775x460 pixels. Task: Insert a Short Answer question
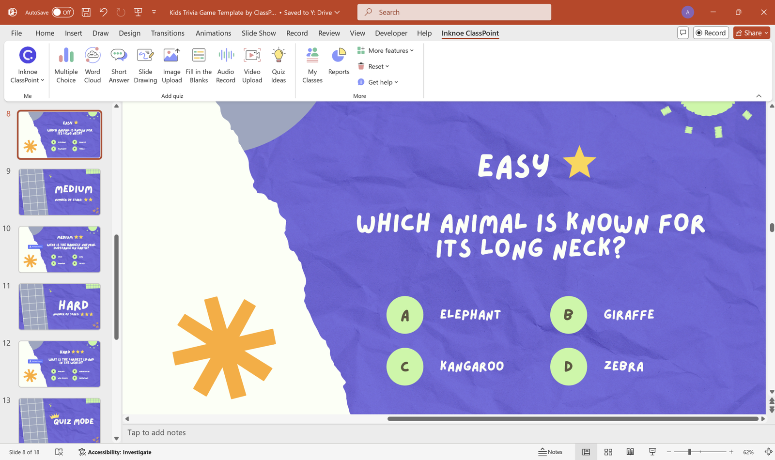[119, 64]
